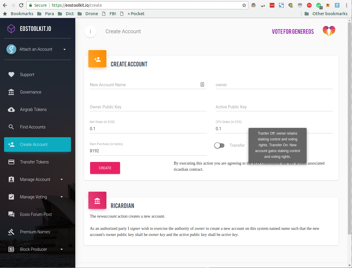Open the Other bookmarks folder
This screenshot has width=352, height=268.
326,14
